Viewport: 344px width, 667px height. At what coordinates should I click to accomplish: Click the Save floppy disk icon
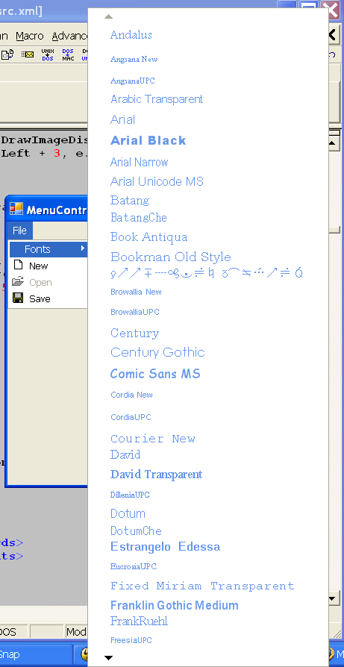click(x=18, y=298)
